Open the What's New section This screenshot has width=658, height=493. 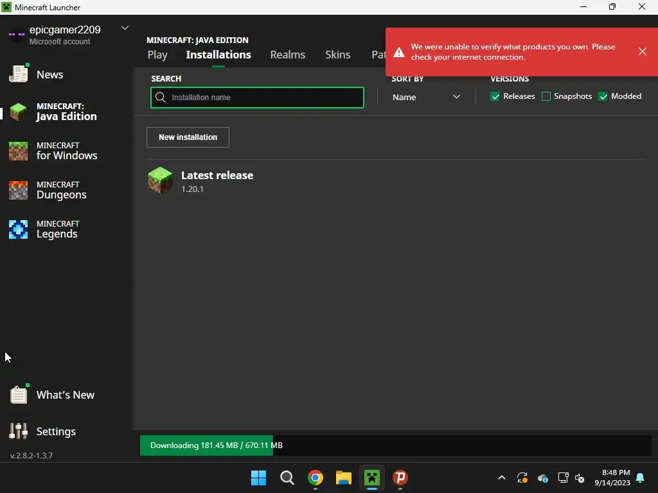pyautogui.click(x=53, y=395)
